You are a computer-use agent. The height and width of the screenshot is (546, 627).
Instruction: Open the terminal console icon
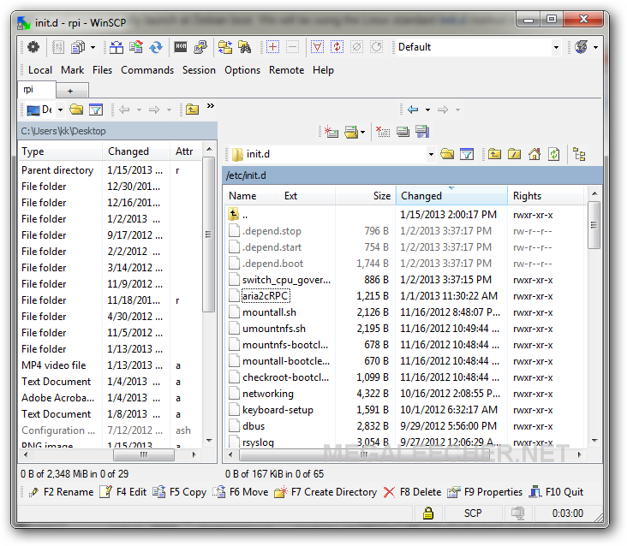tap(181, 47)
